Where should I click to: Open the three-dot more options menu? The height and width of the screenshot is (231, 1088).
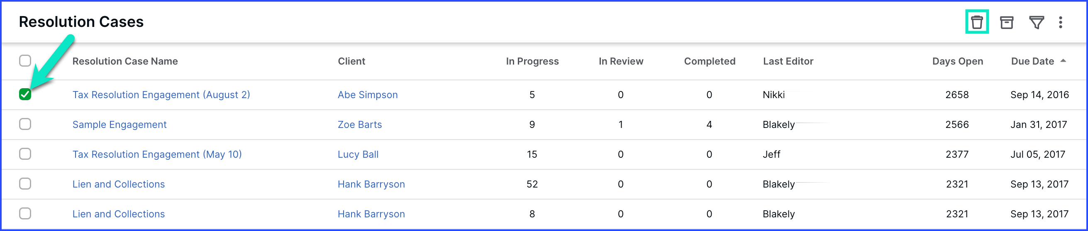pos(1060,22)
